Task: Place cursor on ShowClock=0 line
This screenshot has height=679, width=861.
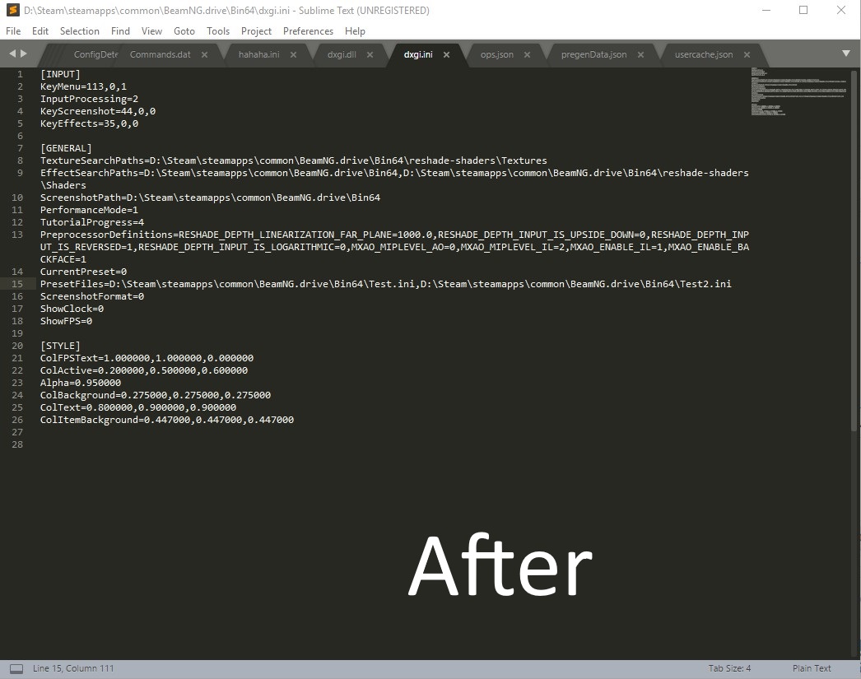Action: point(72,309)
